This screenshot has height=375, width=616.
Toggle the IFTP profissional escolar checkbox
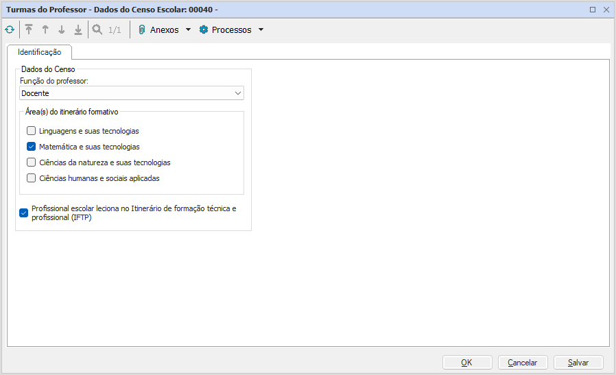[23, 213]
